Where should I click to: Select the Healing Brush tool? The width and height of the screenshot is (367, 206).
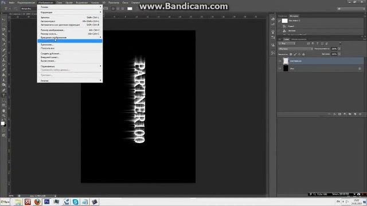pos(3,50)
